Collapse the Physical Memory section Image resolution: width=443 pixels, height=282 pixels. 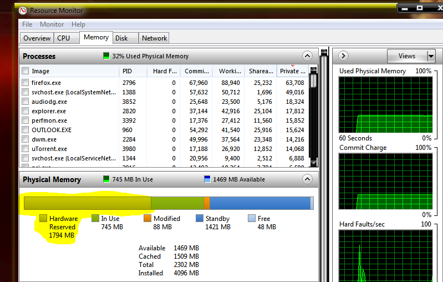tap(307, 179)
